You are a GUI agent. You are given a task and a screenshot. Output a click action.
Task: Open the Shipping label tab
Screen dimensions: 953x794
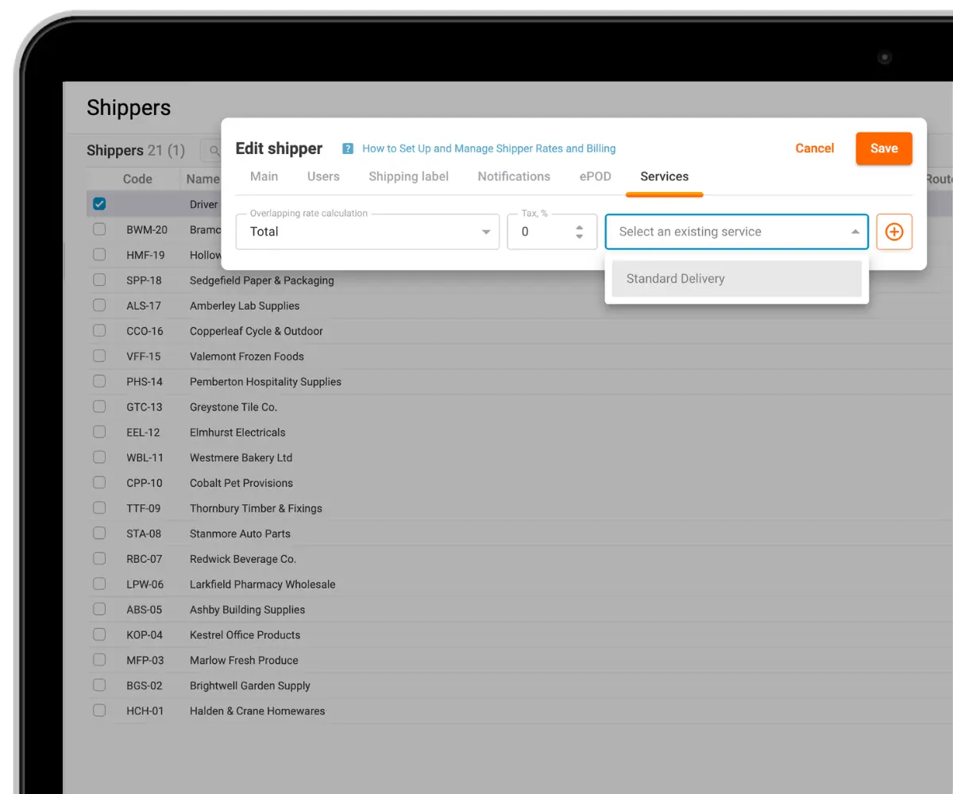click(x=408, y=176)
